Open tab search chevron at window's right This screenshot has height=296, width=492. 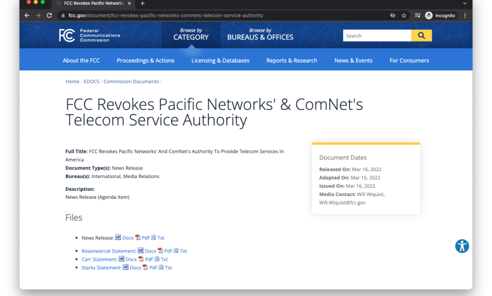pyautogui.click(x=465, y=3)
